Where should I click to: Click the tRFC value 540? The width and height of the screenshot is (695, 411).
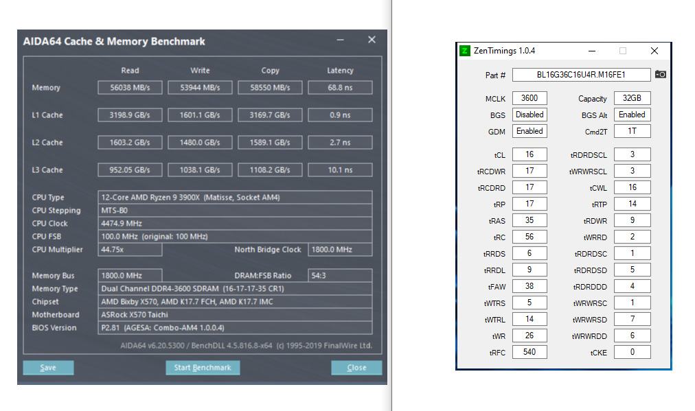click(x=529, y=352)
